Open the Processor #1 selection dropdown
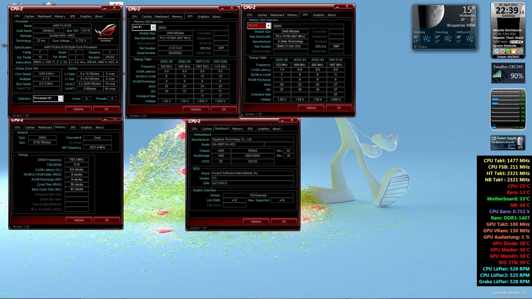This screenshot has height=299, width=532. tap(60, 98)
